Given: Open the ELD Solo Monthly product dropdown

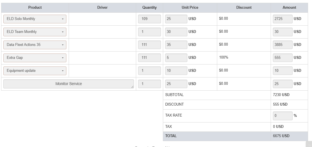Looking at the screenshot, I should point(35,19).
